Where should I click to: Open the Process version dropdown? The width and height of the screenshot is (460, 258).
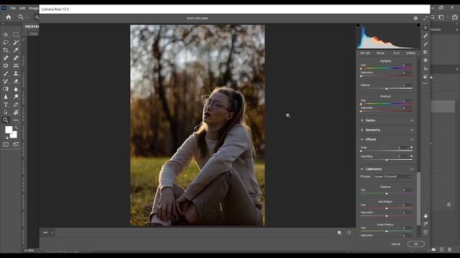coord(392,177)
